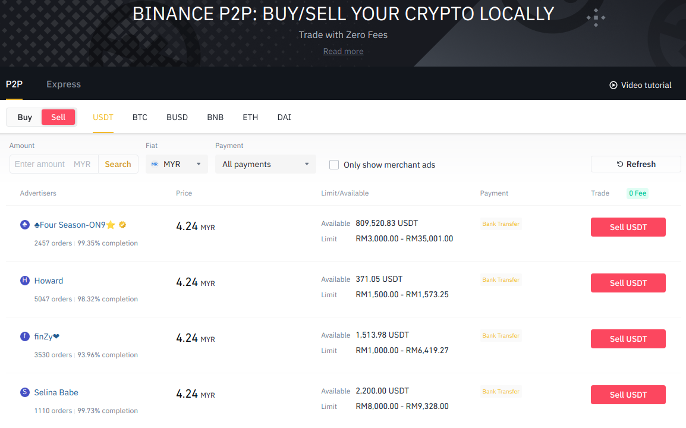
Task: Click the MYR currency flag icon
Action: [155, 164]
